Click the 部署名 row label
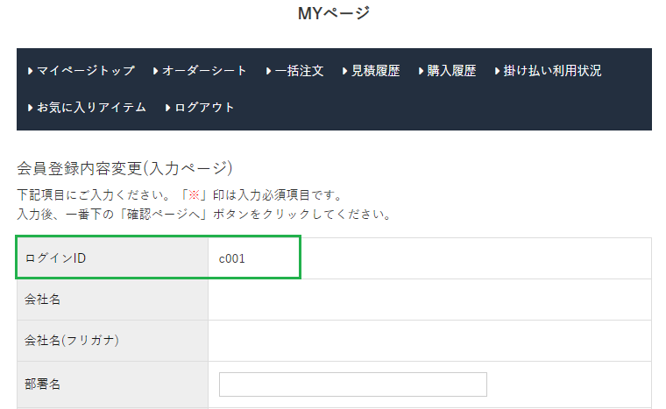Screen dimensions: 666x409 click(x=43, y=382)
